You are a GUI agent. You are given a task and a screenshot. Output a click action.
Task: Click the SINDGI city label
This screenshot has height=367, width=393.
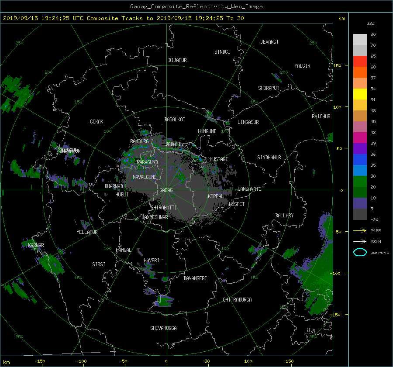click(x=222, y=52)
